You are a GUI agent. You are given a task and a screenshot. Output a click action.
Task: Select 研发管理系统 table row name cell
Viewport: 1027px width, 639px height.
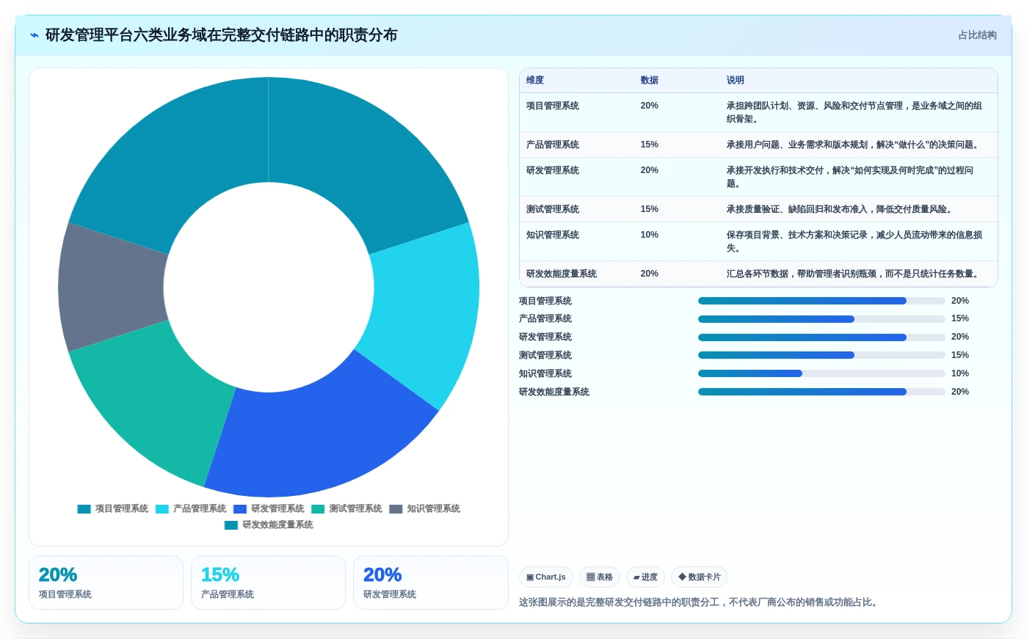[x=553, y=171]
